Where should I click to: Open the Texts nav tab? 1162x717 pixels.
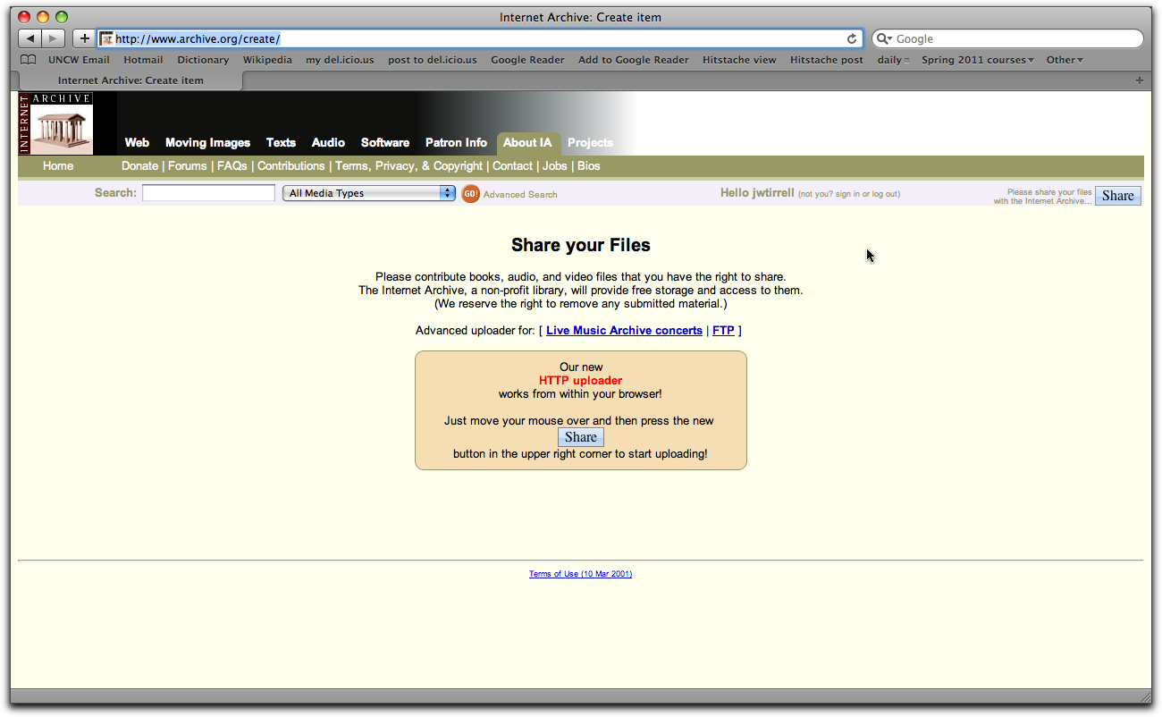point(281,142)
